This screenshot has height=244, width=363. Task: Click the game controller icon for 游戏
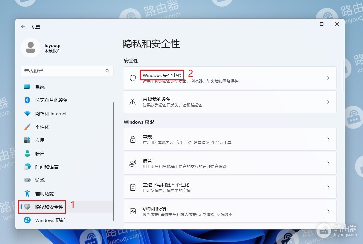click(27, 180)
